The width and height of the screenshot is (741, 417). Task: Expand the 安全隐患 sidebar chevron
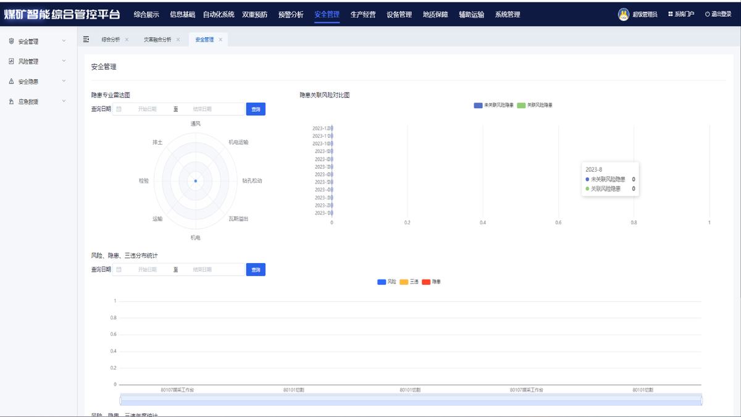coord(64,81)
